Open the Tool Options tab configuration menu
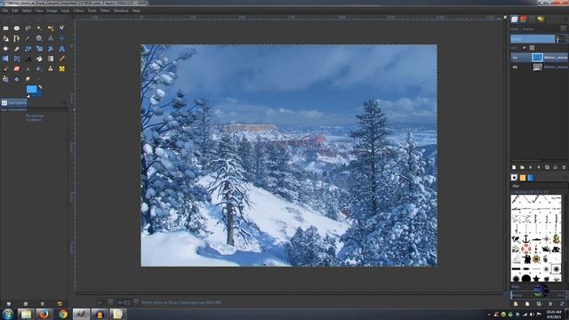The width and height of the screenshot is (569, 320). [65, 103]
